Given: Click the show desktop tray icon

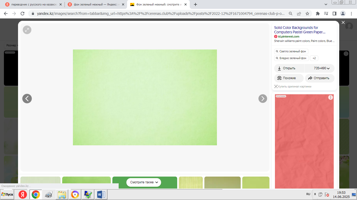Looking at the screenshot, I should [x=354, y=195].
